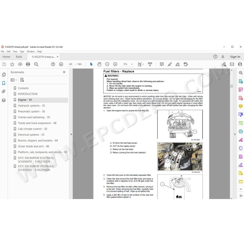Open the View menu
This screenshot has height=244, width=244.
point(15,52)
